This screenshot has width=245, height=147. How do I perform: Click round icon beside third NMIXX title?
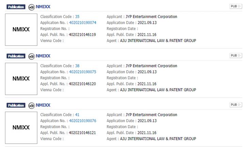point(32,106)
